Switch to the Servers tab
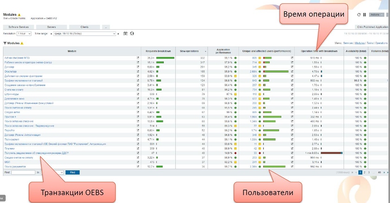This screenshot has height=203, width=390. pyautogui.click(x=52, y=27)
